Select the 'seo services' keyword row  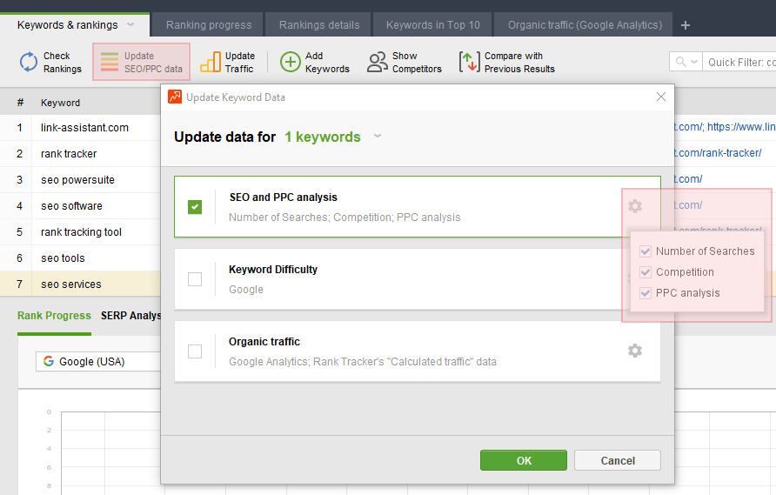(80, 284)
